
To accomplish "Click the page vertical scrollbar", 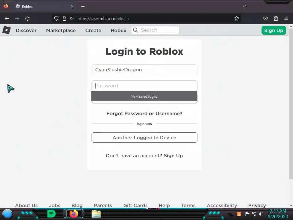I will point(291,104).
